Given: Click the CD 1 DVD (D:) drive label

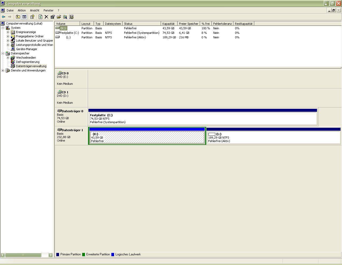Looking at the screenshot, I should click(x=71, y=97).
